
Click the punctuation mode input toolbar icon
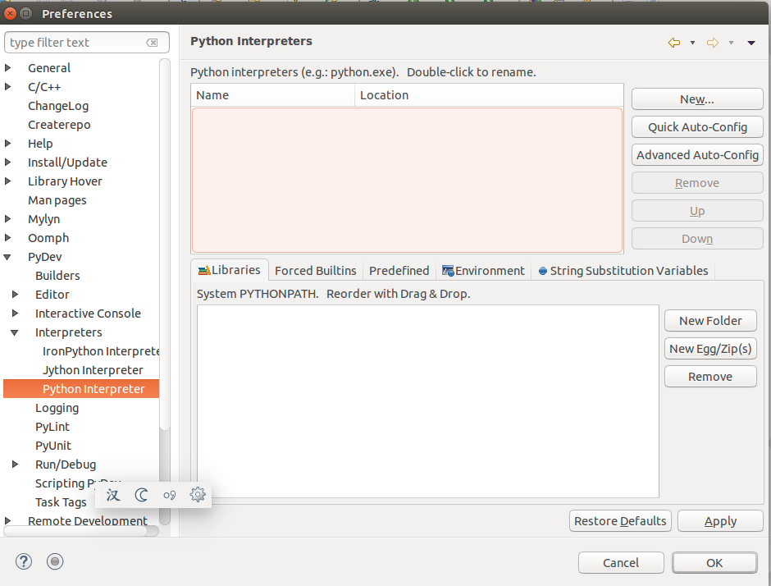[x=170, y=495]
